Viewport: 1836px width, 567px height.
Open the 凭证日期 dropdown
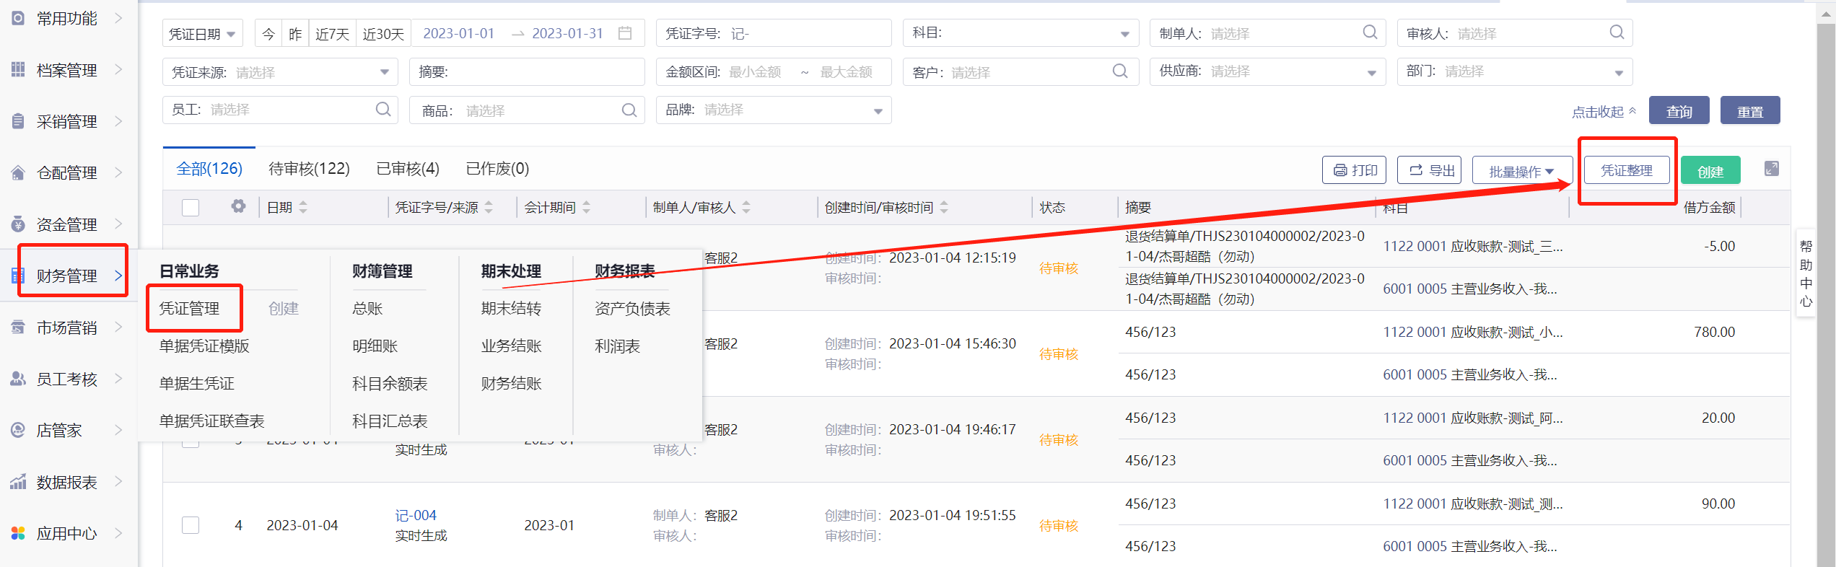[x=202, y=34]
